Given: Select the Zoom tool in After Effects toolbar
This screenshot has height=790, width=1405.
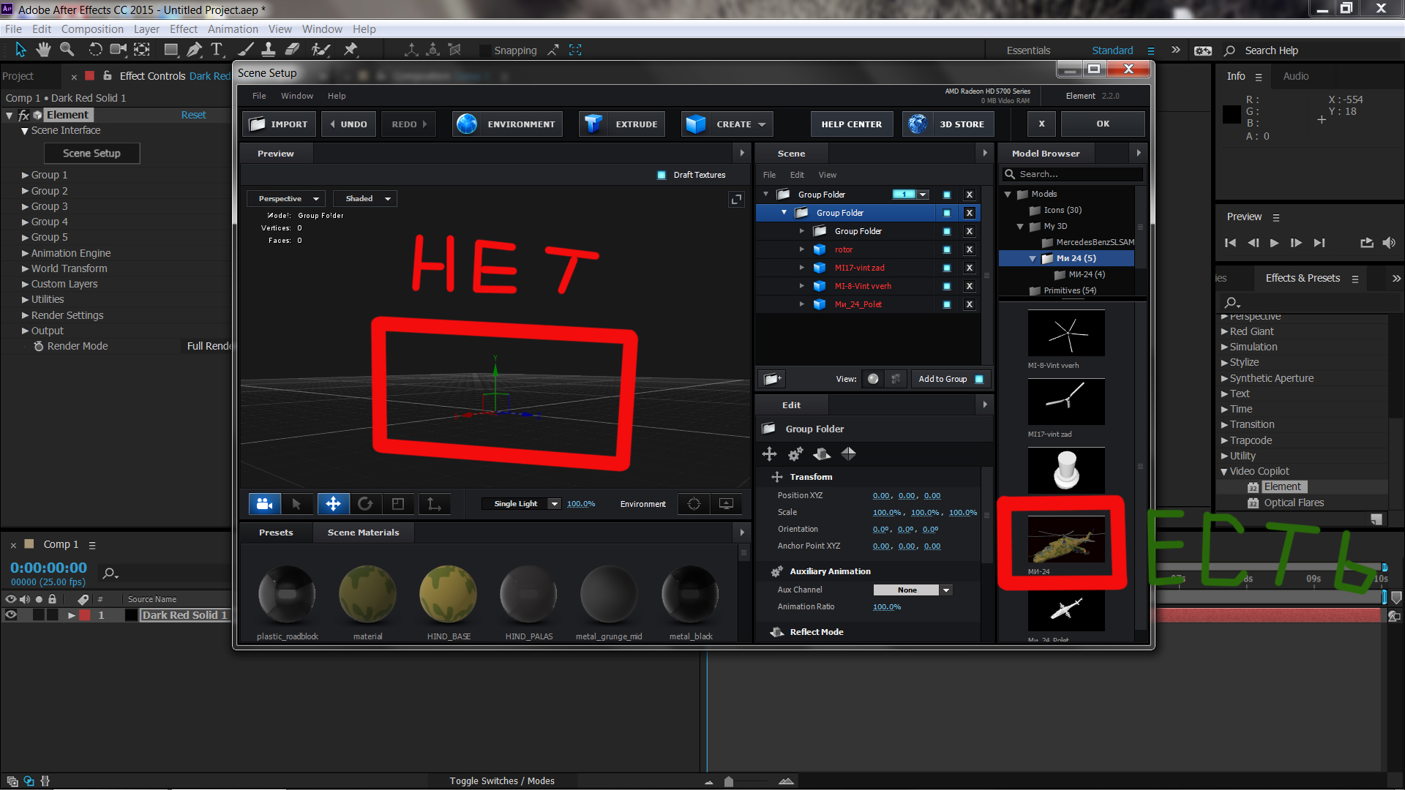Looking at the screenshot, I should point(67,50).
